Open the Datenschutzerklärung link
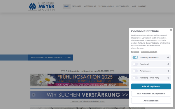Image resolution: width=175 pixels, height=109 pixels. [149, 52]
